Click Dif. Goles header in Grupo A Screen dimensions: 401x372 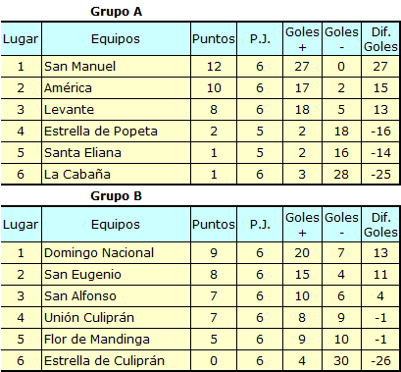[380, 39]
